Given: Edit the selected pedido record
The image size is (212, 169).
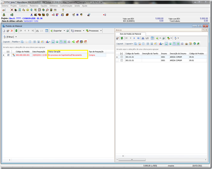Looking at the screenshot, I should coord(8,31).
